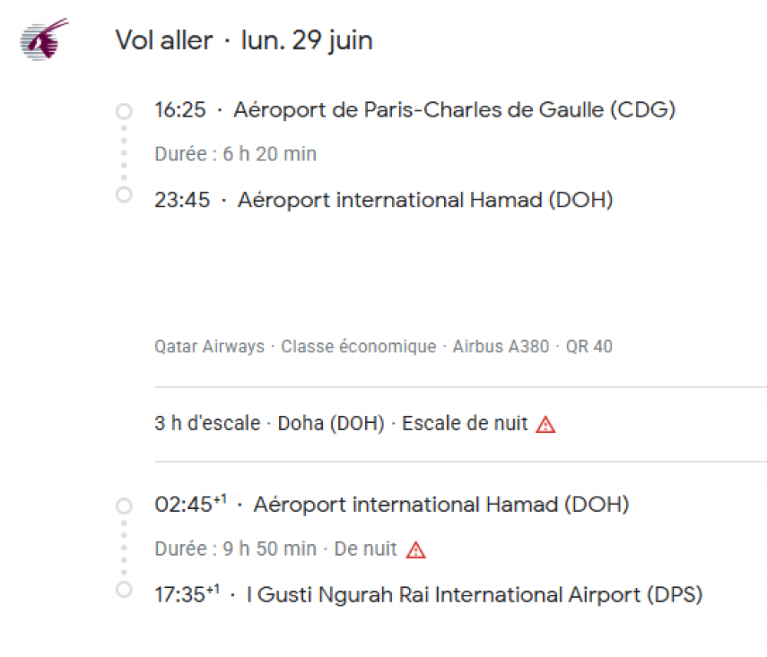Viewport: 767px width, 657px height.
Task: Click the Qatar Airways airline name text
Action: pyautogui.click(x=209, y=347)
